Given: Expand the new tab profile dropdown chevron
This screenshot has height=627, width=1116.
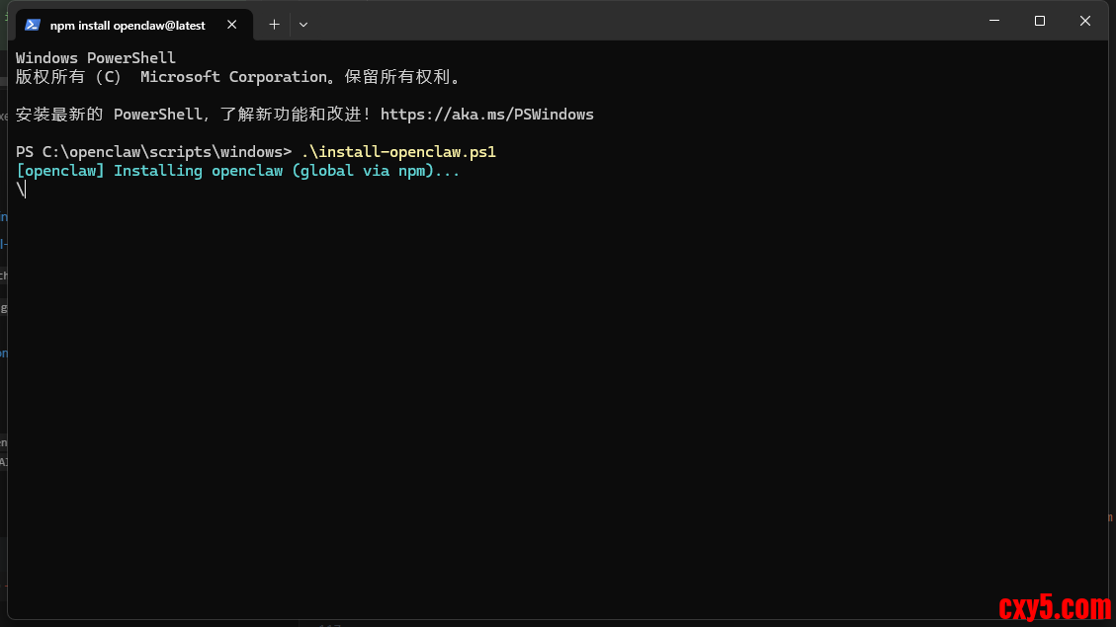Looking at the screenshot, I should click(x=303, y=25).
